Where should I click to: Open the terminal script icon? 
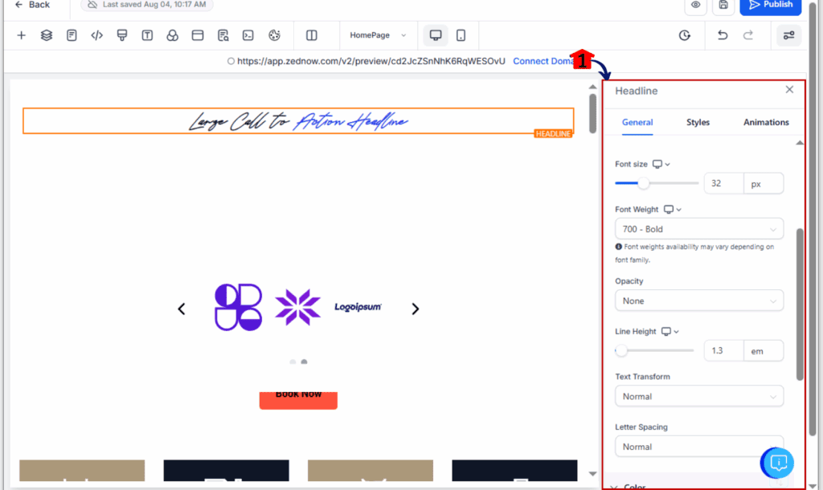pos(248,35)
